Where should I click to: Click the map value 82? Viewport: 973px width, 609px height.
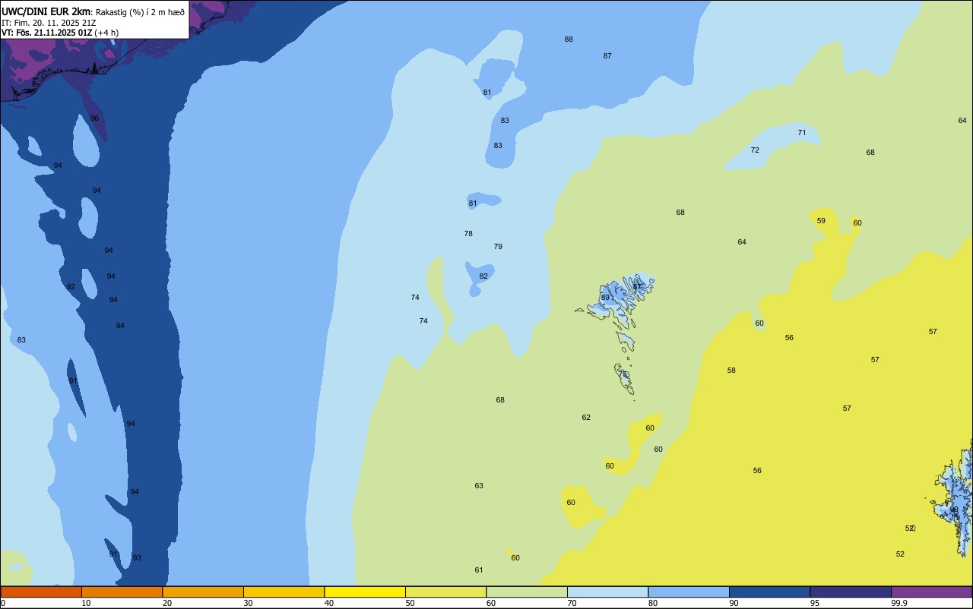[x=483, y=276]
